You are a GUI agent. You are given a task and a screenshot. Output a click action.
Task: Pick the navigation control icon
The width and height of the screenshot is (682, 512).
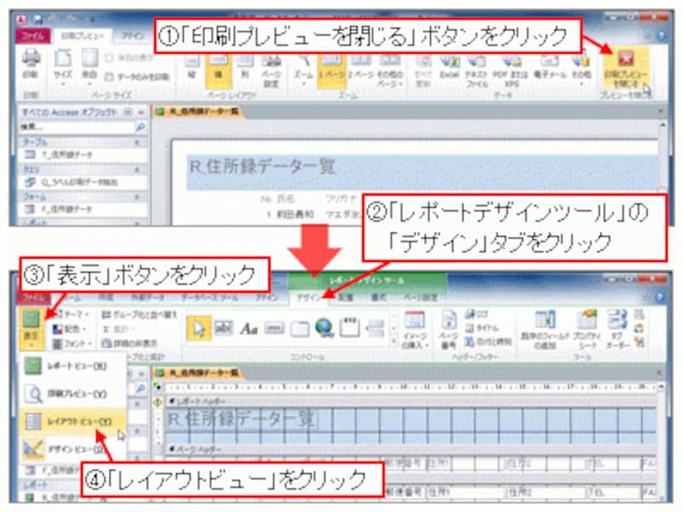(350, 329)
